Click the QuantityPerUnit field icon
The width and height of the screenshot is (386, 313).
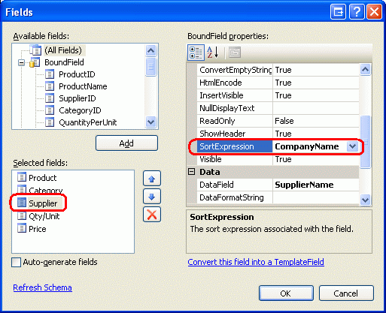pos(50,122)
